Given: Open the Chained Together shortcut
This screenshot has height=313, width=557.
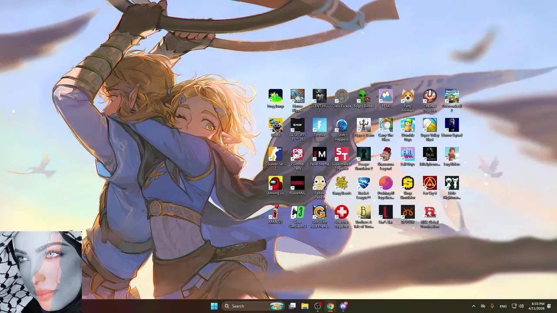Looking at the screenshot, I should tap(429, 101).
